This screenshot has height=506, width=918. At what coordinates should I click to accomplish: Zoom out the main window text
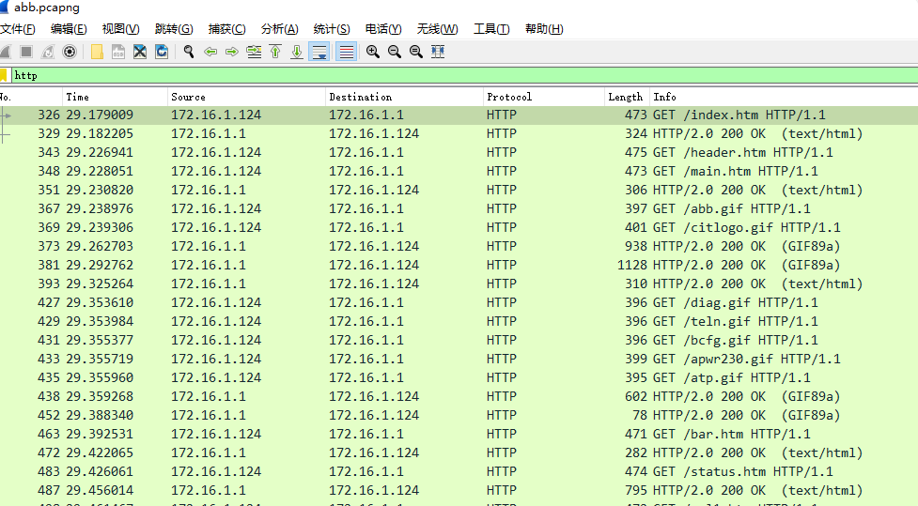394,52
